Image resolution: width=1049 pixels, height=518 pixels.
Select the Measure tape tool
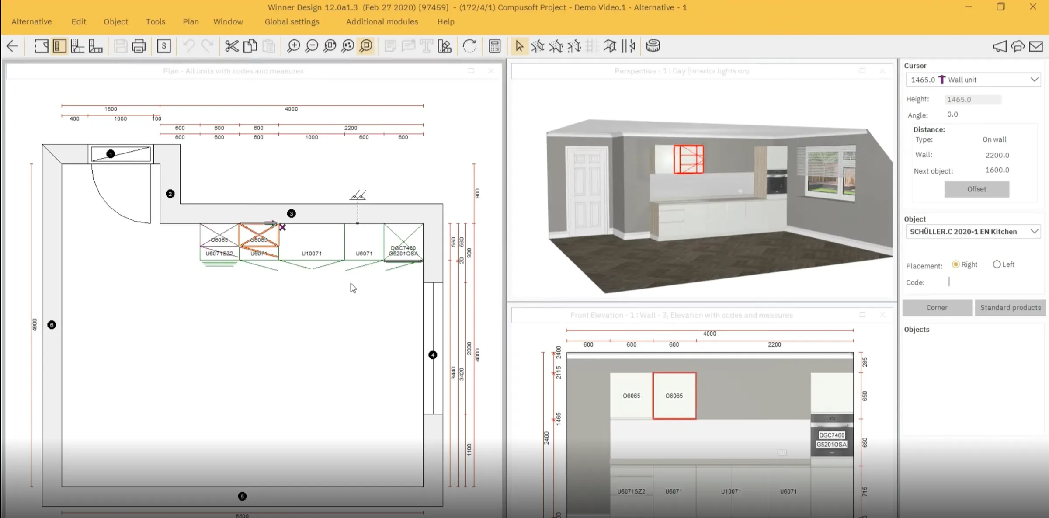[653, 45]
